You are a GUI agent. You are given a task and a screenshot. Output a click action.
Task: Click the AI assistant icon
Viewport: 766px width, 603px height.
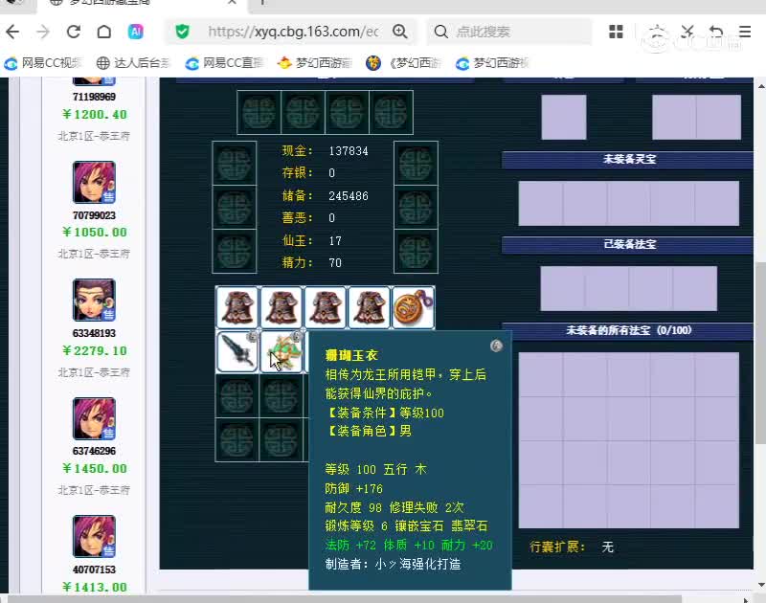tap(135, 32)
